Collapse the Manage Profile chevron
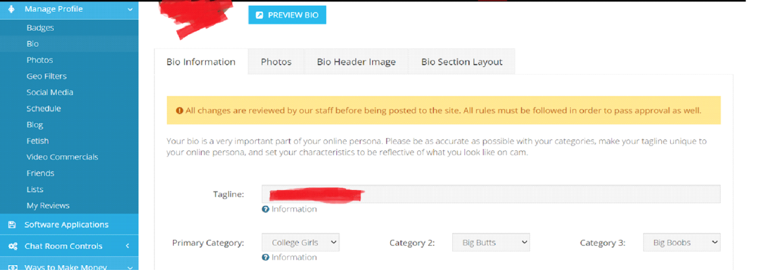Viewport: 758px width, 270px height. click(130, 9)
